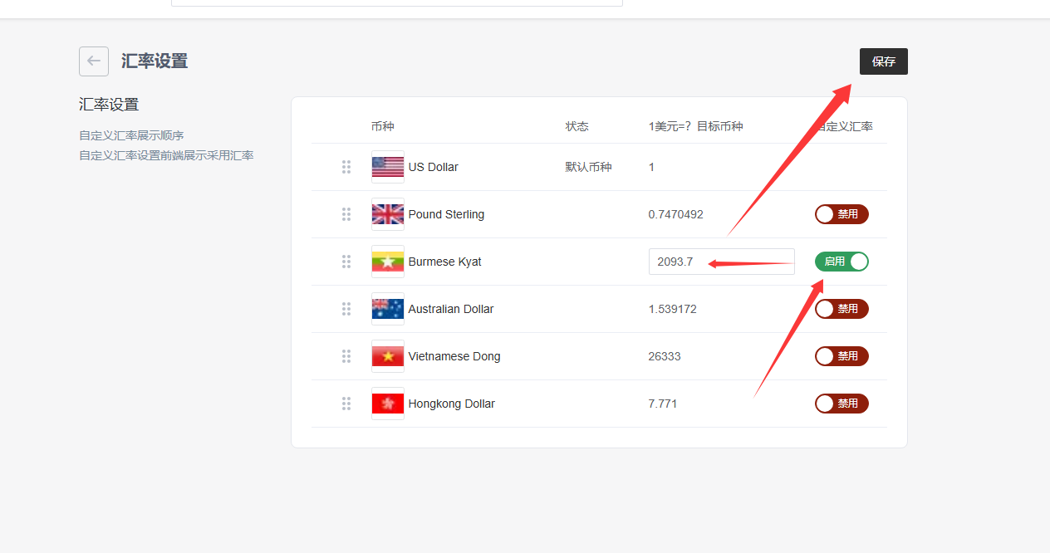1050x553 pixels.
Task: Enable custom rate for Australian Dollar
Action: pos(841,309)
